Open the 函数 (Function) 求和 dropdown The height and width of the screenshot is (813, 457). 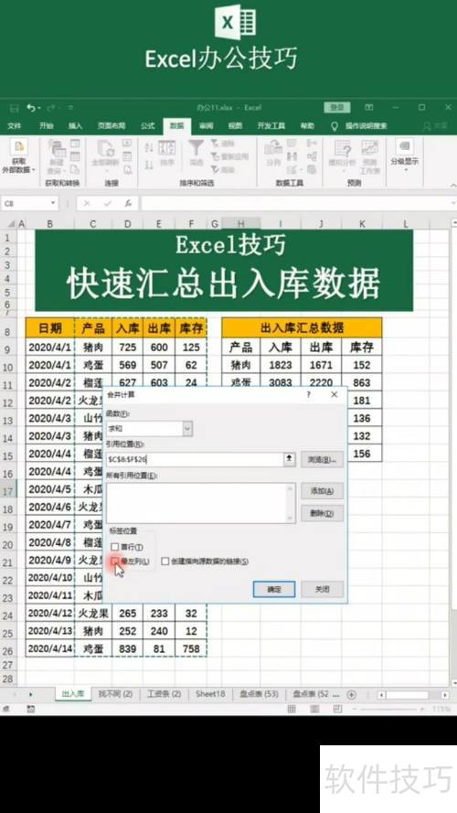tap(187, 429)
